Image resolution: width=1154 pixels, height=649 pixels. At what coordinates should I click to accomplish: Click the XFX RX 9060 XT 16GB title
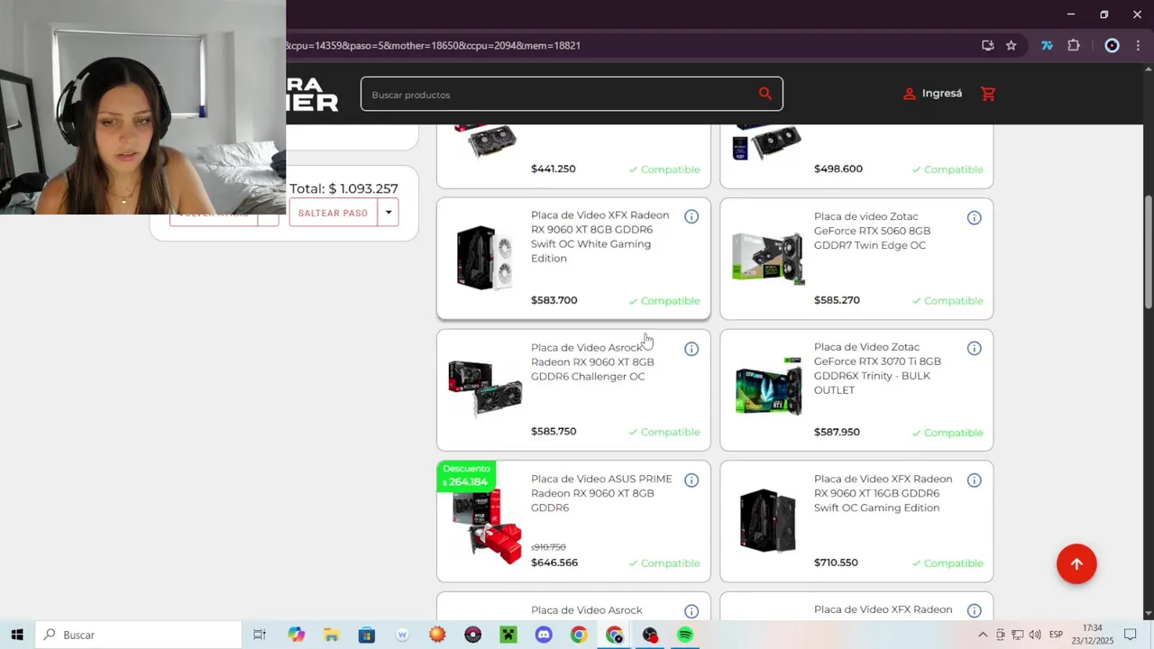pyautogui.click(x=883, y=493)
